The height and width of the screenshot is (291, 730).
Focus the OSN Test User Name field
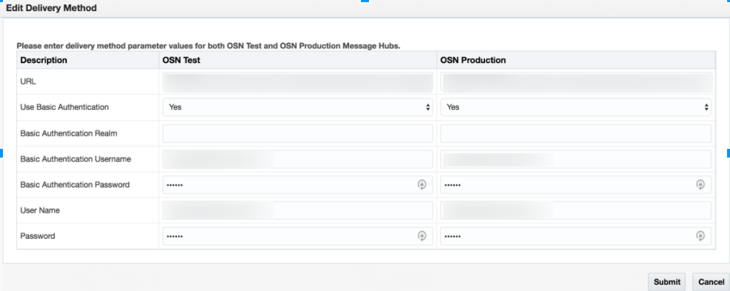point(297,210)
